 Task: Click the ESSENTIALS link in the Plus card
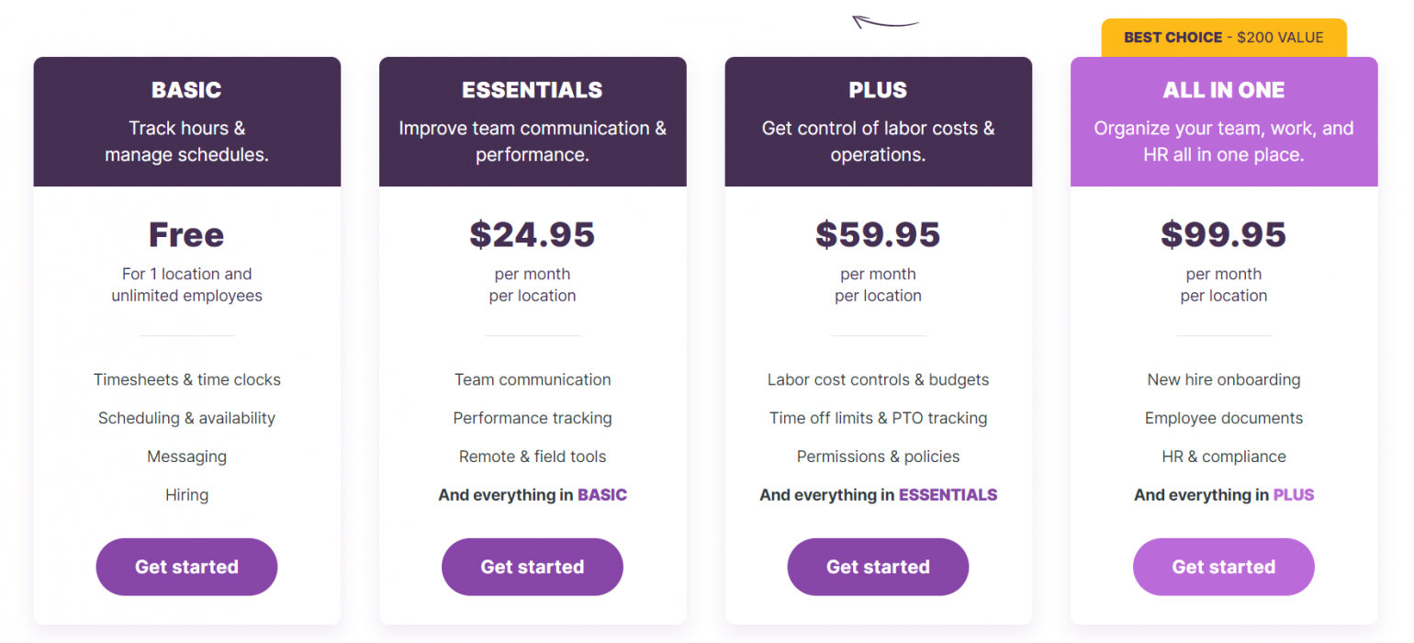[948, 495]
